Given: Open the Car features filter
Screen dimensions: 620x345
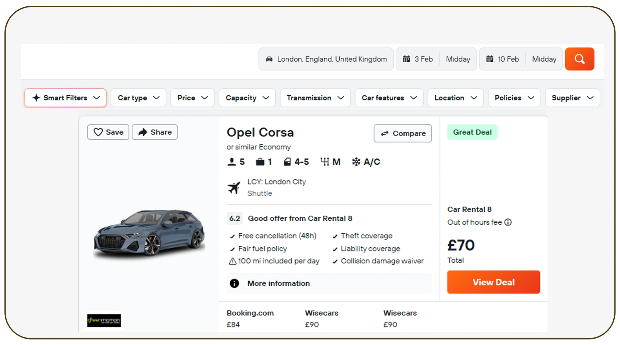Looking at the screenshot, I should pyautogui.click(x=389, y=98).
